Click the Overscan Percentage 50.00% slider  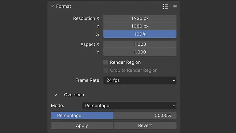(114, 116)
